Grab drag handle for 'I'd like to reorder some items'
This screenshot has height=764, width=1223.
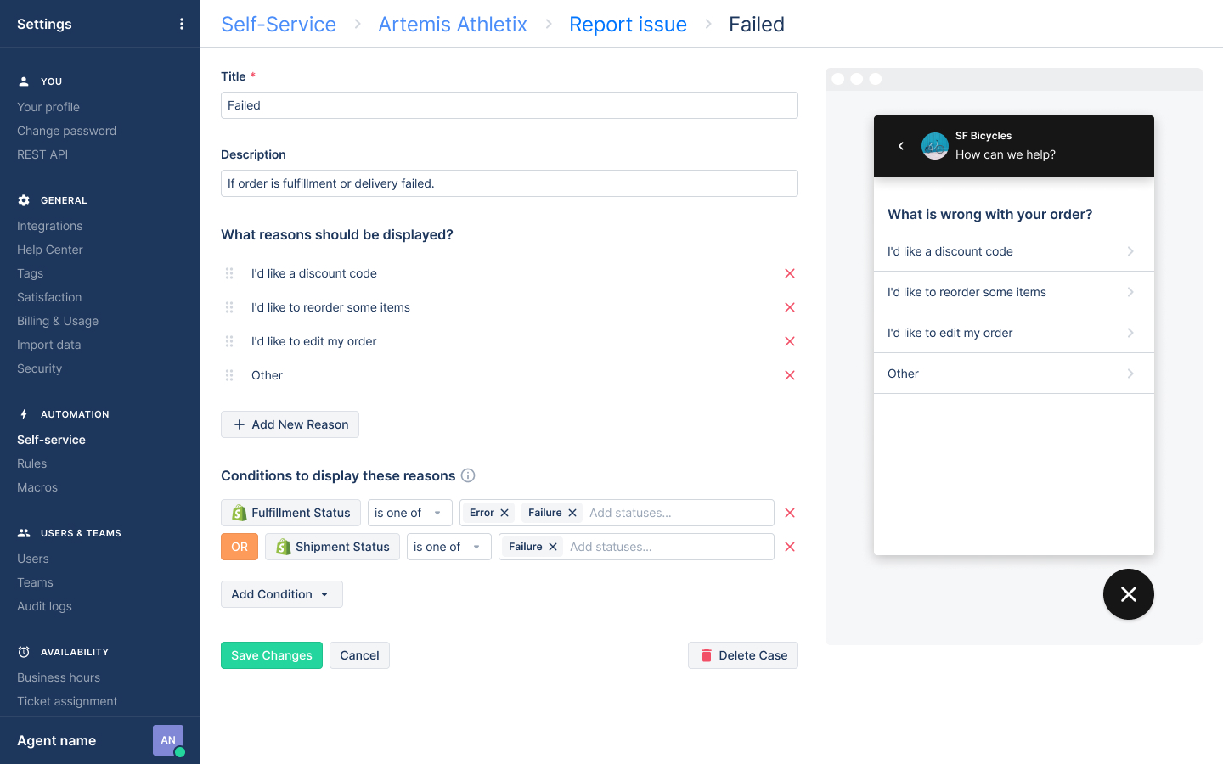pyautogui.click(x=229, y=307)
